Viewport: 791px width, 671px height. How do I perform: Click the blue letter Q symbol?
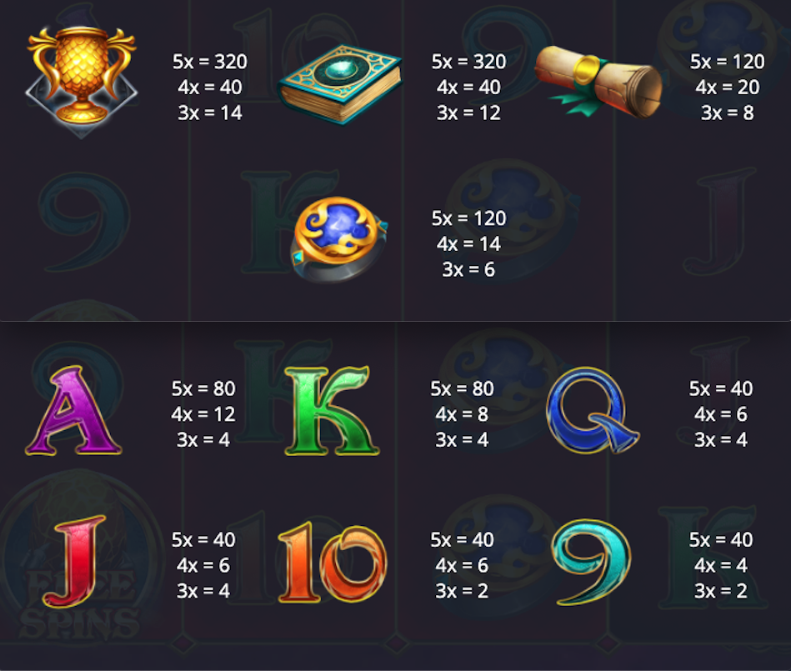tap(593, 410)
